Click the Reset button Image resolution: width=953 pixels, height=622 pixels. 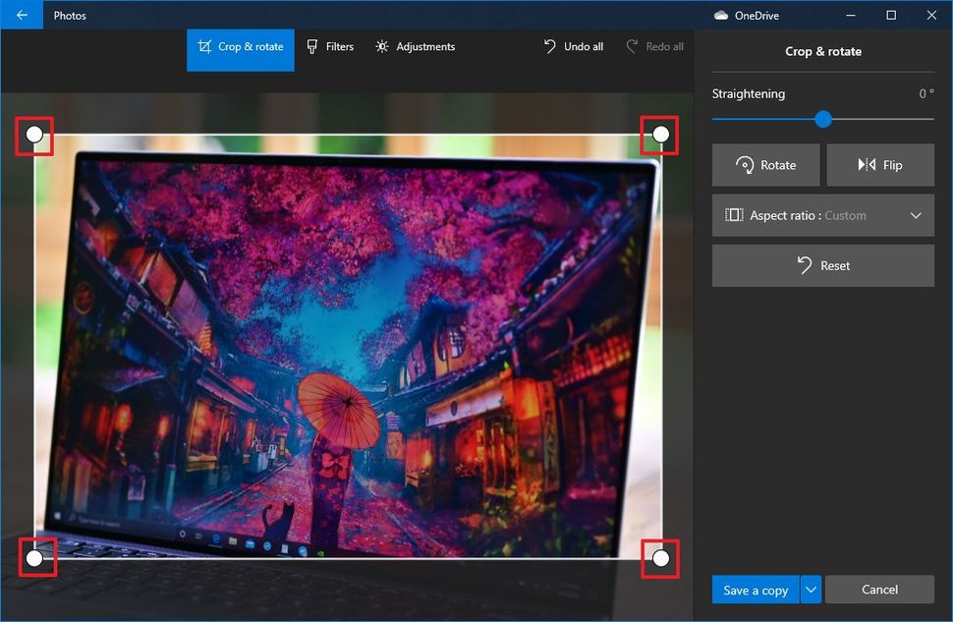(x=822, y=265)
